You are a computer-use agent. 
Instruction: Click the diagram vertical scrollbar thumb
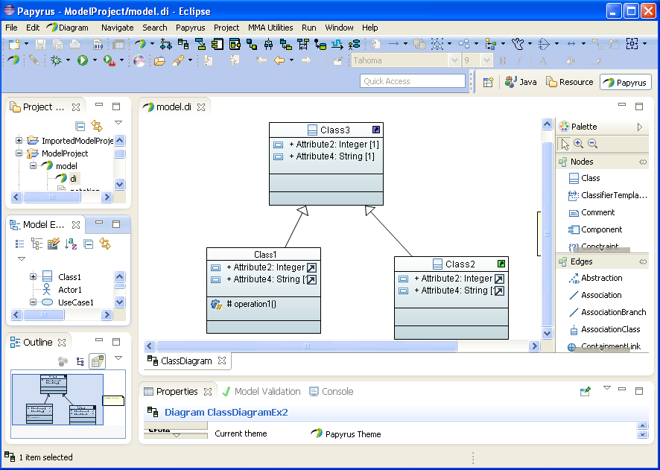tap(548, 234)
